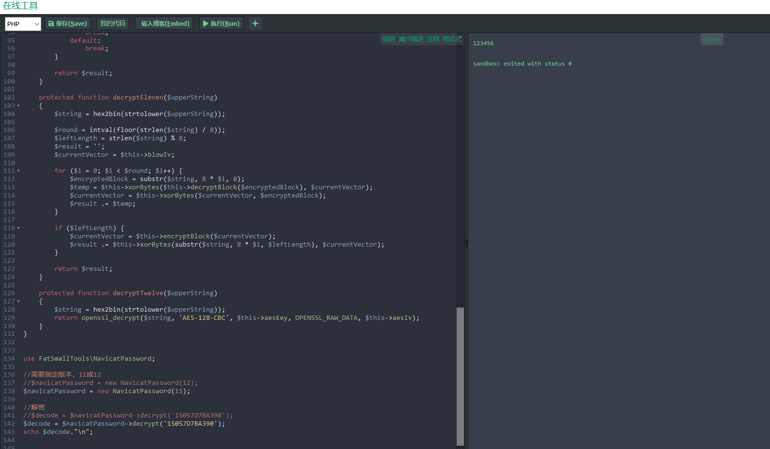Click 'use FatSmallTools\NavicatPassword;' line
Image resolution: width=770 pixels, height=449 pixels.
point(89,359)
